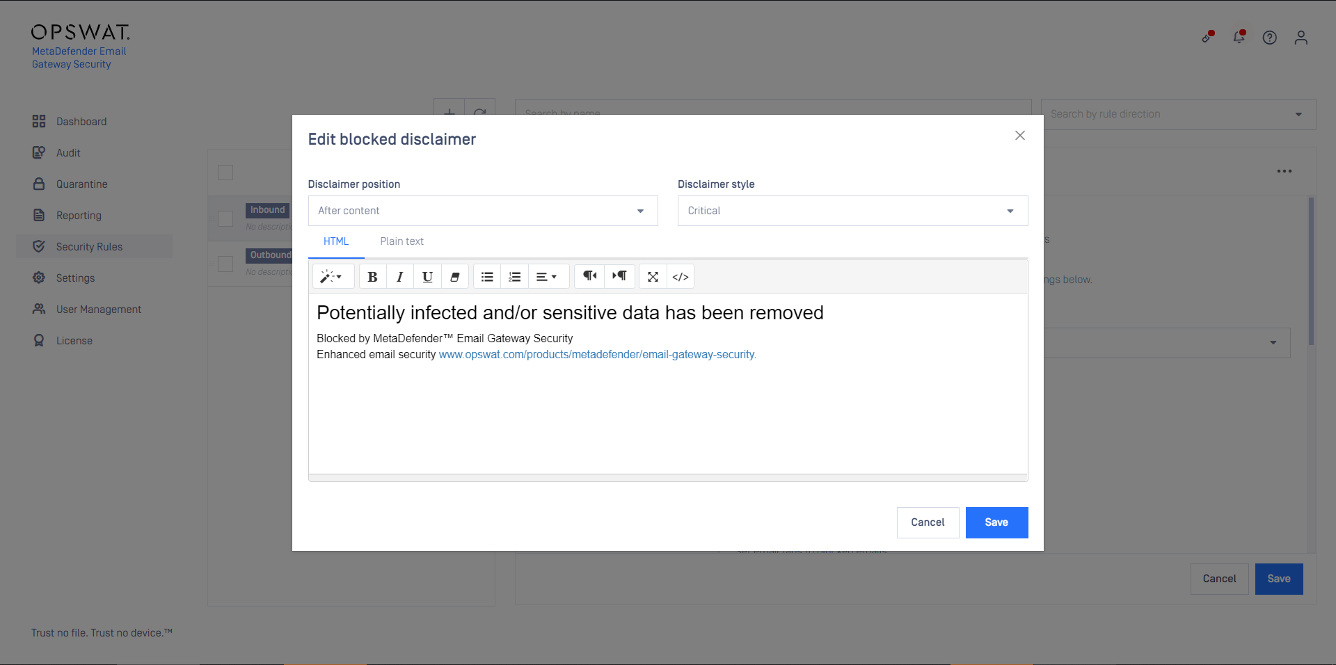Image resolution: width=1336 pixels, height=665 pixels.
Task: Click the Quarantine lock icon
Action: 39,184
